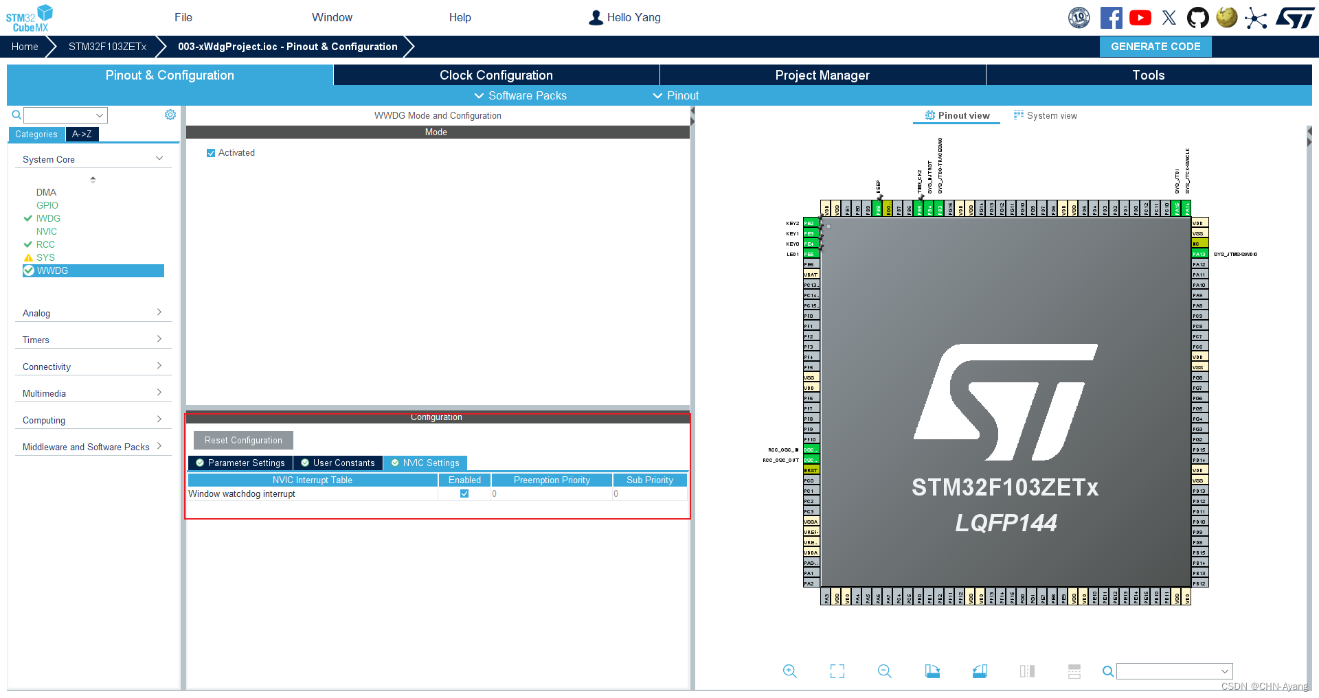Open the User Constants tab
The width and height of the screenshot is (1319, 698).
338,463
